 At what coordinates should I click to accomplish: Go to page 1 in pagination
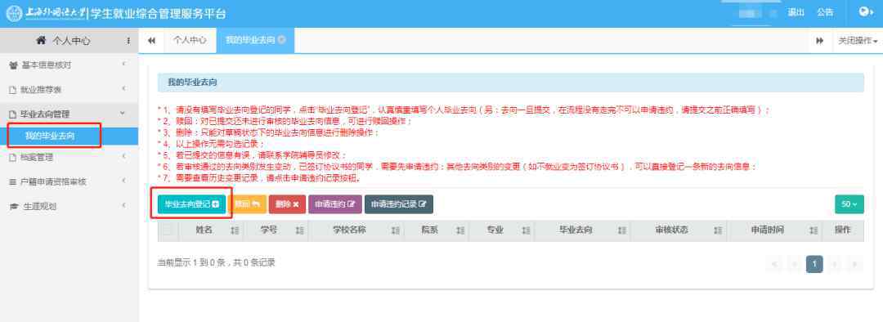814,264
